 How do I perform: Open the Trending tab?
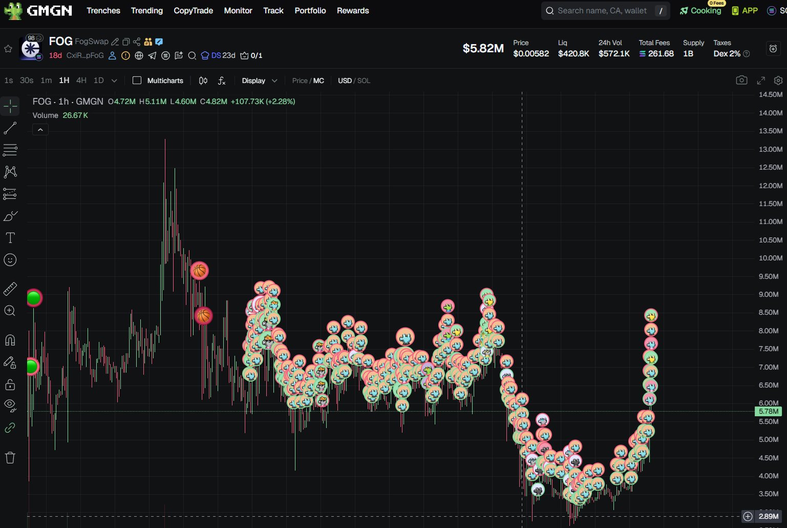point(146,11)
